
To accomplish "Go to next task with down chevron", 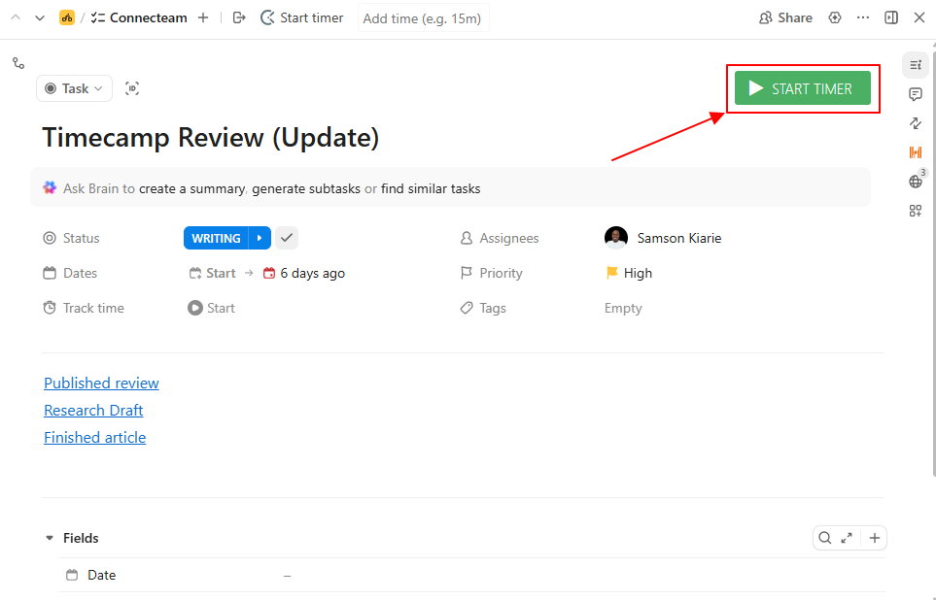I will tap(40, 17).
